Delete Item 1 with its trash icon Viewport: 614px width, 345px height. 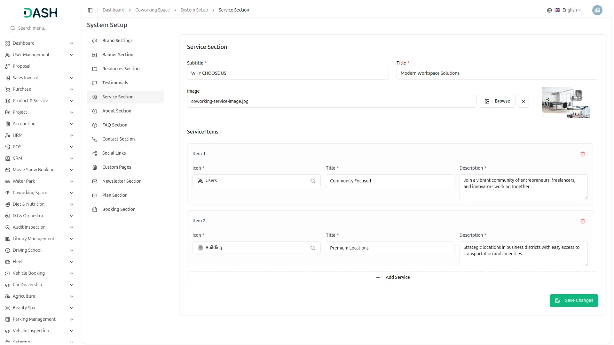tap(582, 154)
